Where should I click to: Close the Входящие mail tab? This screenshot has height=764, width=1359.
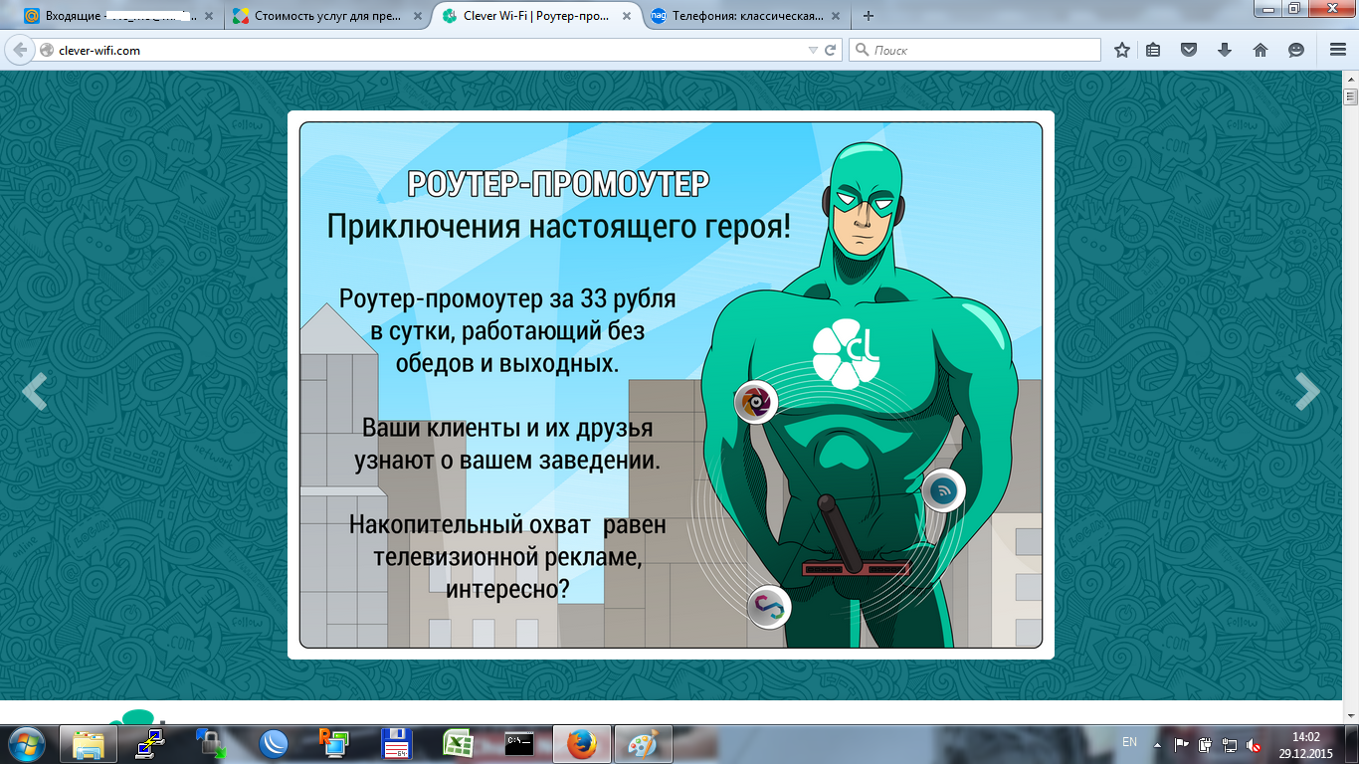(x=208, y=16)
